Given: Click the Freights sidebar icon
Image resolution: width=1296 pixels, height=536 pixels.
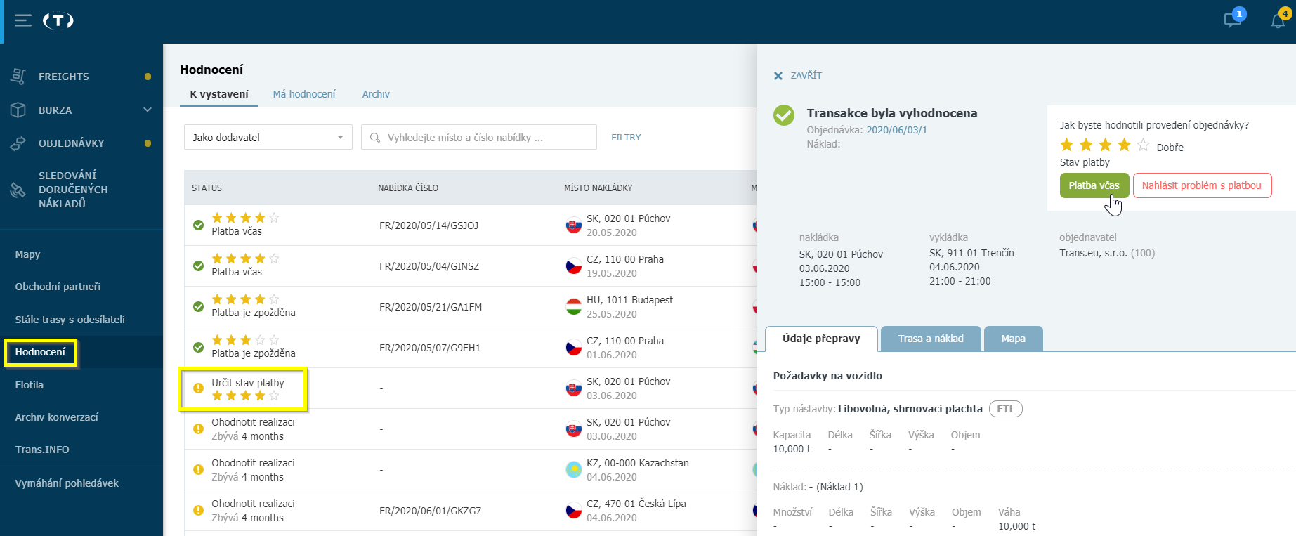Looking at the screenshot, I should pyautogui.click(x=18, y=77).
